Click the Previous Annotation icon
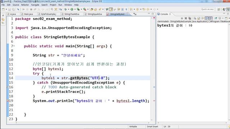The height and width of the screenshot is (129, 230). point(138,9)
